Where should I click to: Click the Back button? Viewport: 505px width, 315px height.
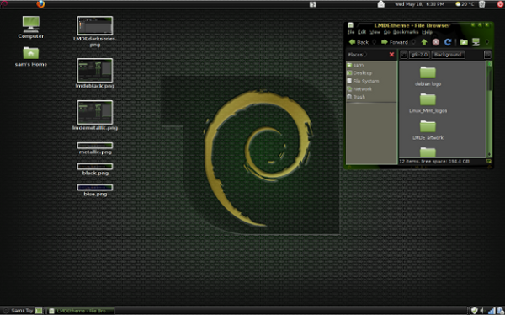coord(359,42)
